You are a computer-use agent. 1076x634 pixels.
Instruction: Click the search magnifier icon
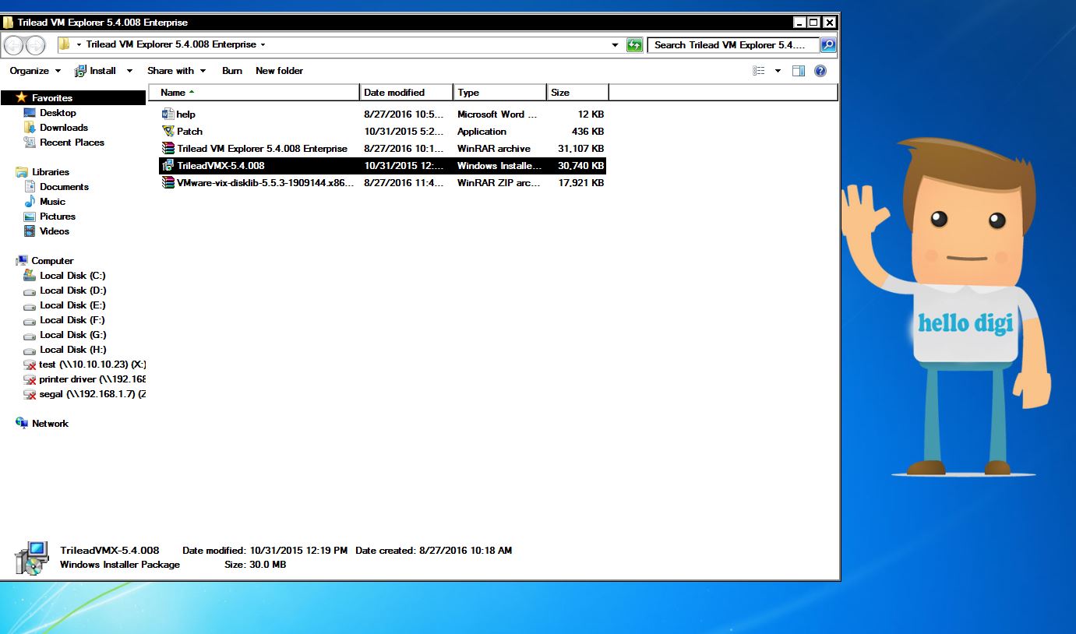(x=828, y=45)
